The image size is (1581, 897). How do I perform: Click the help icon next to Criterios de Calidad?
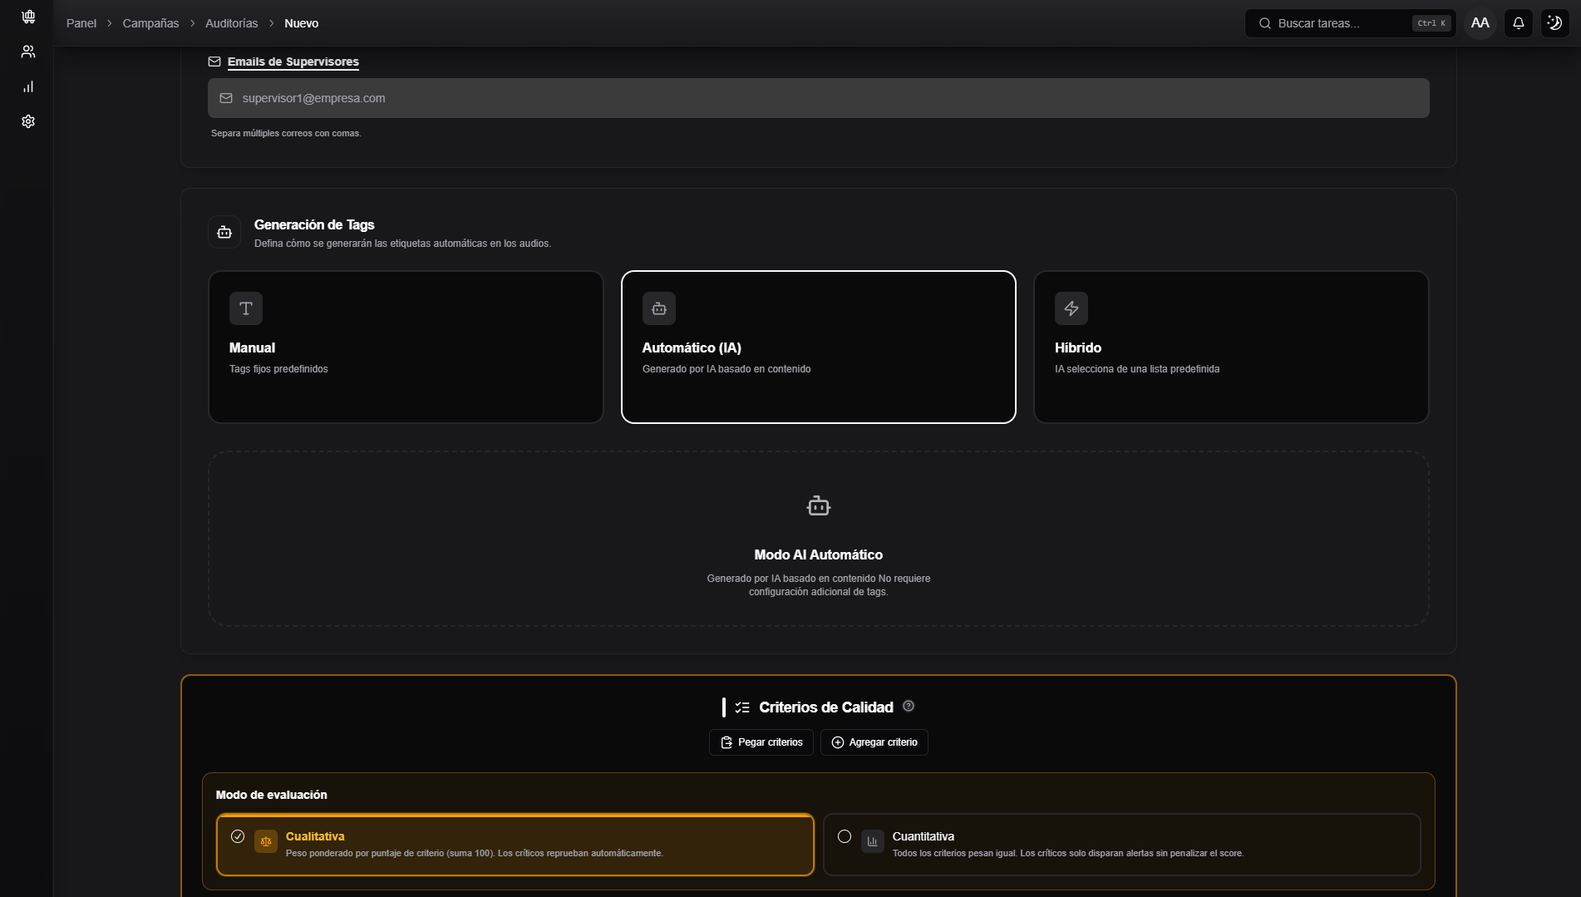tap(909, 706)
